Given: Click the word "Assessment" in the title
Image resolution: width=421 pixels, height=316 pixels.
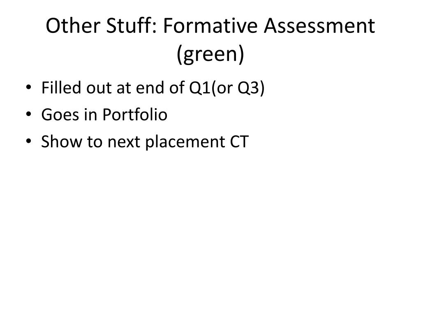Looking at the screenshot, I should [319, 26].
